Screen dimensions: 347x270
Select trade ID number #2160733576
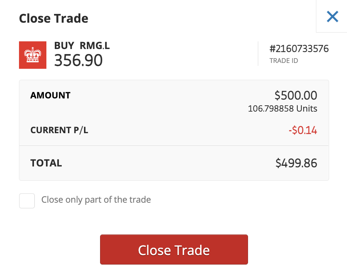pos(299,49)
